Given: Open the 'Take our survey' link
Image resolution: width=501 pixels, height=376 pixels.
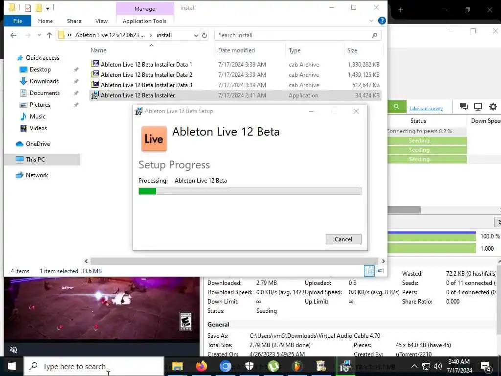Looking at the screenshot, I should pyautogui.click(x=426, y=108).
